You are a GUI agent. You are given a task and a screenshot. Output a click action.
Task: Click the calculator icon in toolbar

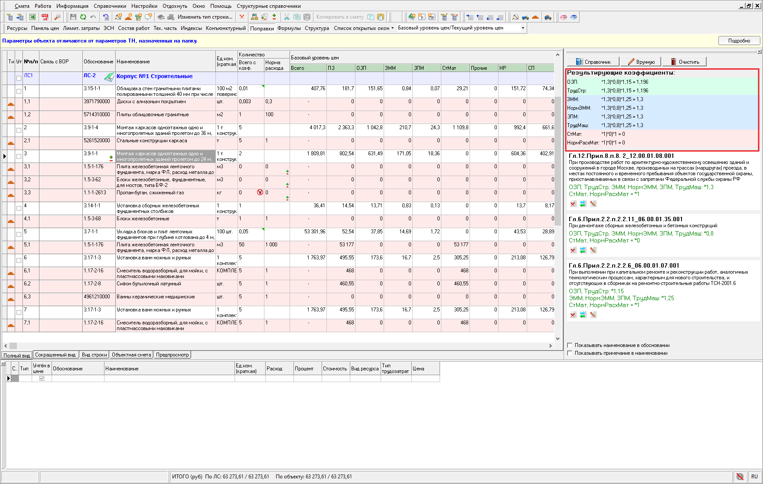[254, 17]
